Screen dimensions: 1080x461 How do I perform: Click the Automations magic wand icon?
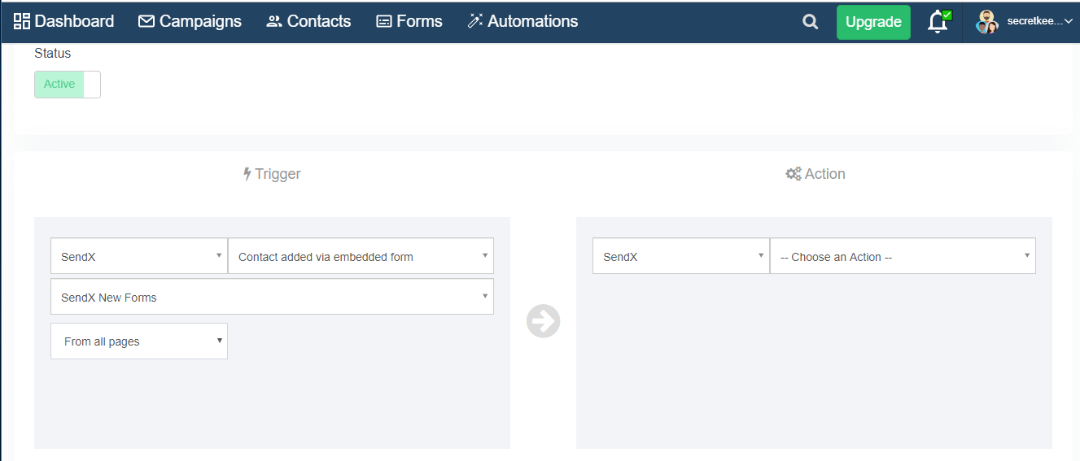click(475, 21)
